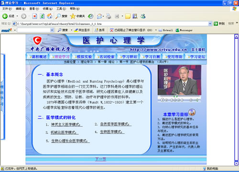This screenshot has height=172, width=239.
Task: Open the 生物心理社会医学模式 link
Action: click(70, 141)
